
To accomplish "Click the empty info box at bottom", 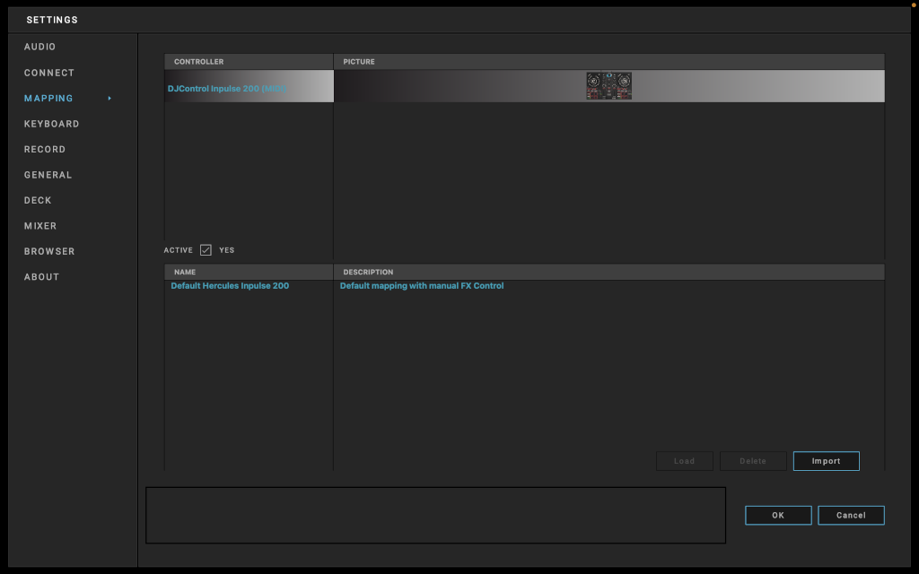I will pyautogui.click(x=435, y=515).
